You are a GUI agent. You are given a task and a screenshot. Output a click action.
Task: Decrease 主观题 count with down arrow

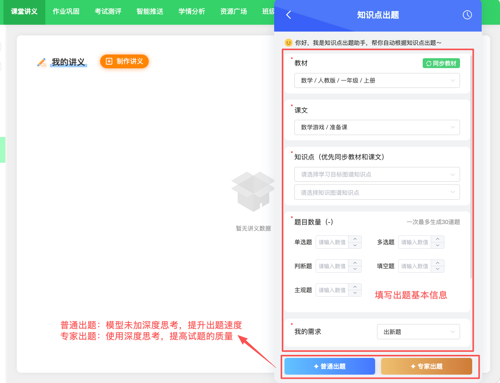tap(355, 293)
